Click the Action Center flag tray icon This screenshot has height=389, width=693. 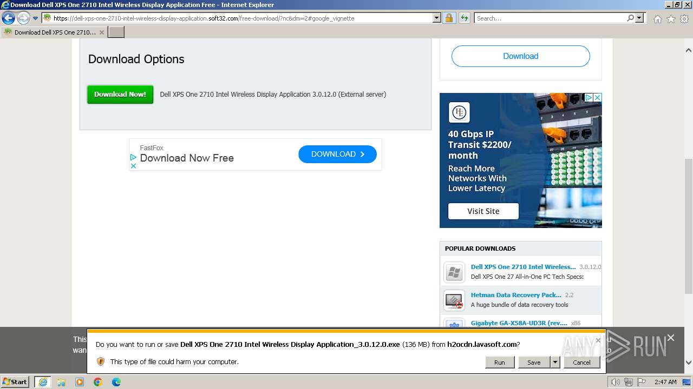pos(640,382)
